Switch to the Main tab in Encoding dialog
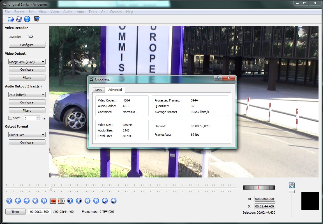The image size is (323, 224). tap(98, 90)
